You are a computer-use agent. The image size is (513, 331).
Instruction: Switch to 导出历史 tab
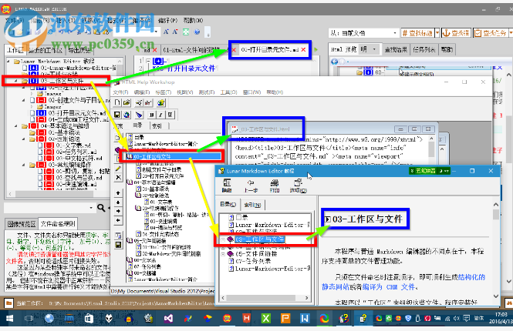(79, 50)
